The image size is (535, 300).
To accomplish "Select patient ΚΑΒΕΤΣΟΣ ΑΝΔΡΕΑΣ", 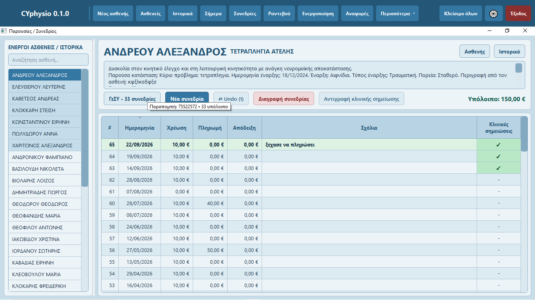I will (x=45, y=98).
